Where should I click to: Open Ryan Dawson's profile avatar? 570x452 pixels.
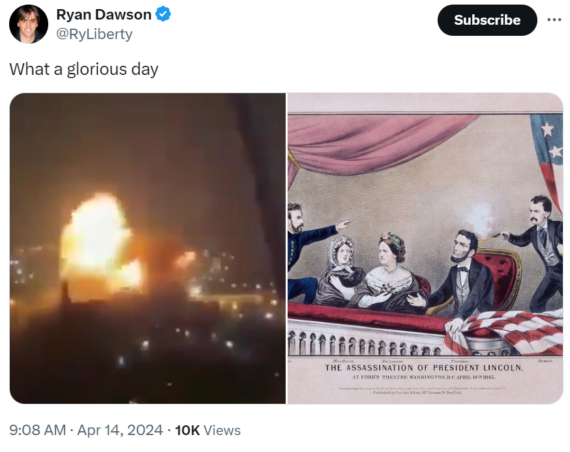pos(28,24)
